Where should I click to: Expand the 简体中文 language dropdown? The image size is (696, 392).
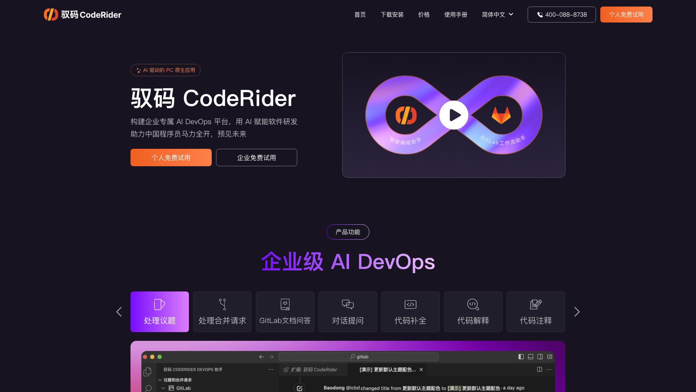click(x=498, y=15)
